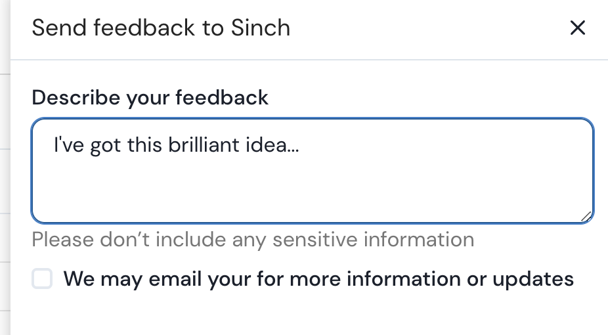This screenshot has width=608, height=335.
Task: Click the 'Describe your feedback' label
Action: (x=150, y=98)
